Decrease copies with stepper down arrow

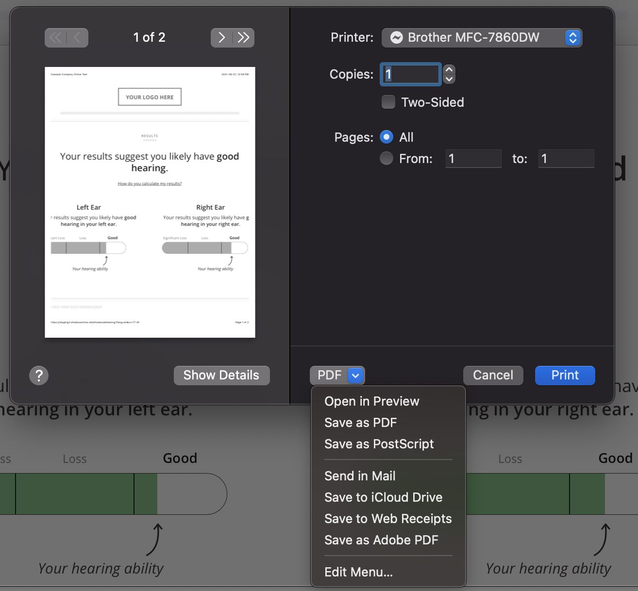click(x=449, y=79)
